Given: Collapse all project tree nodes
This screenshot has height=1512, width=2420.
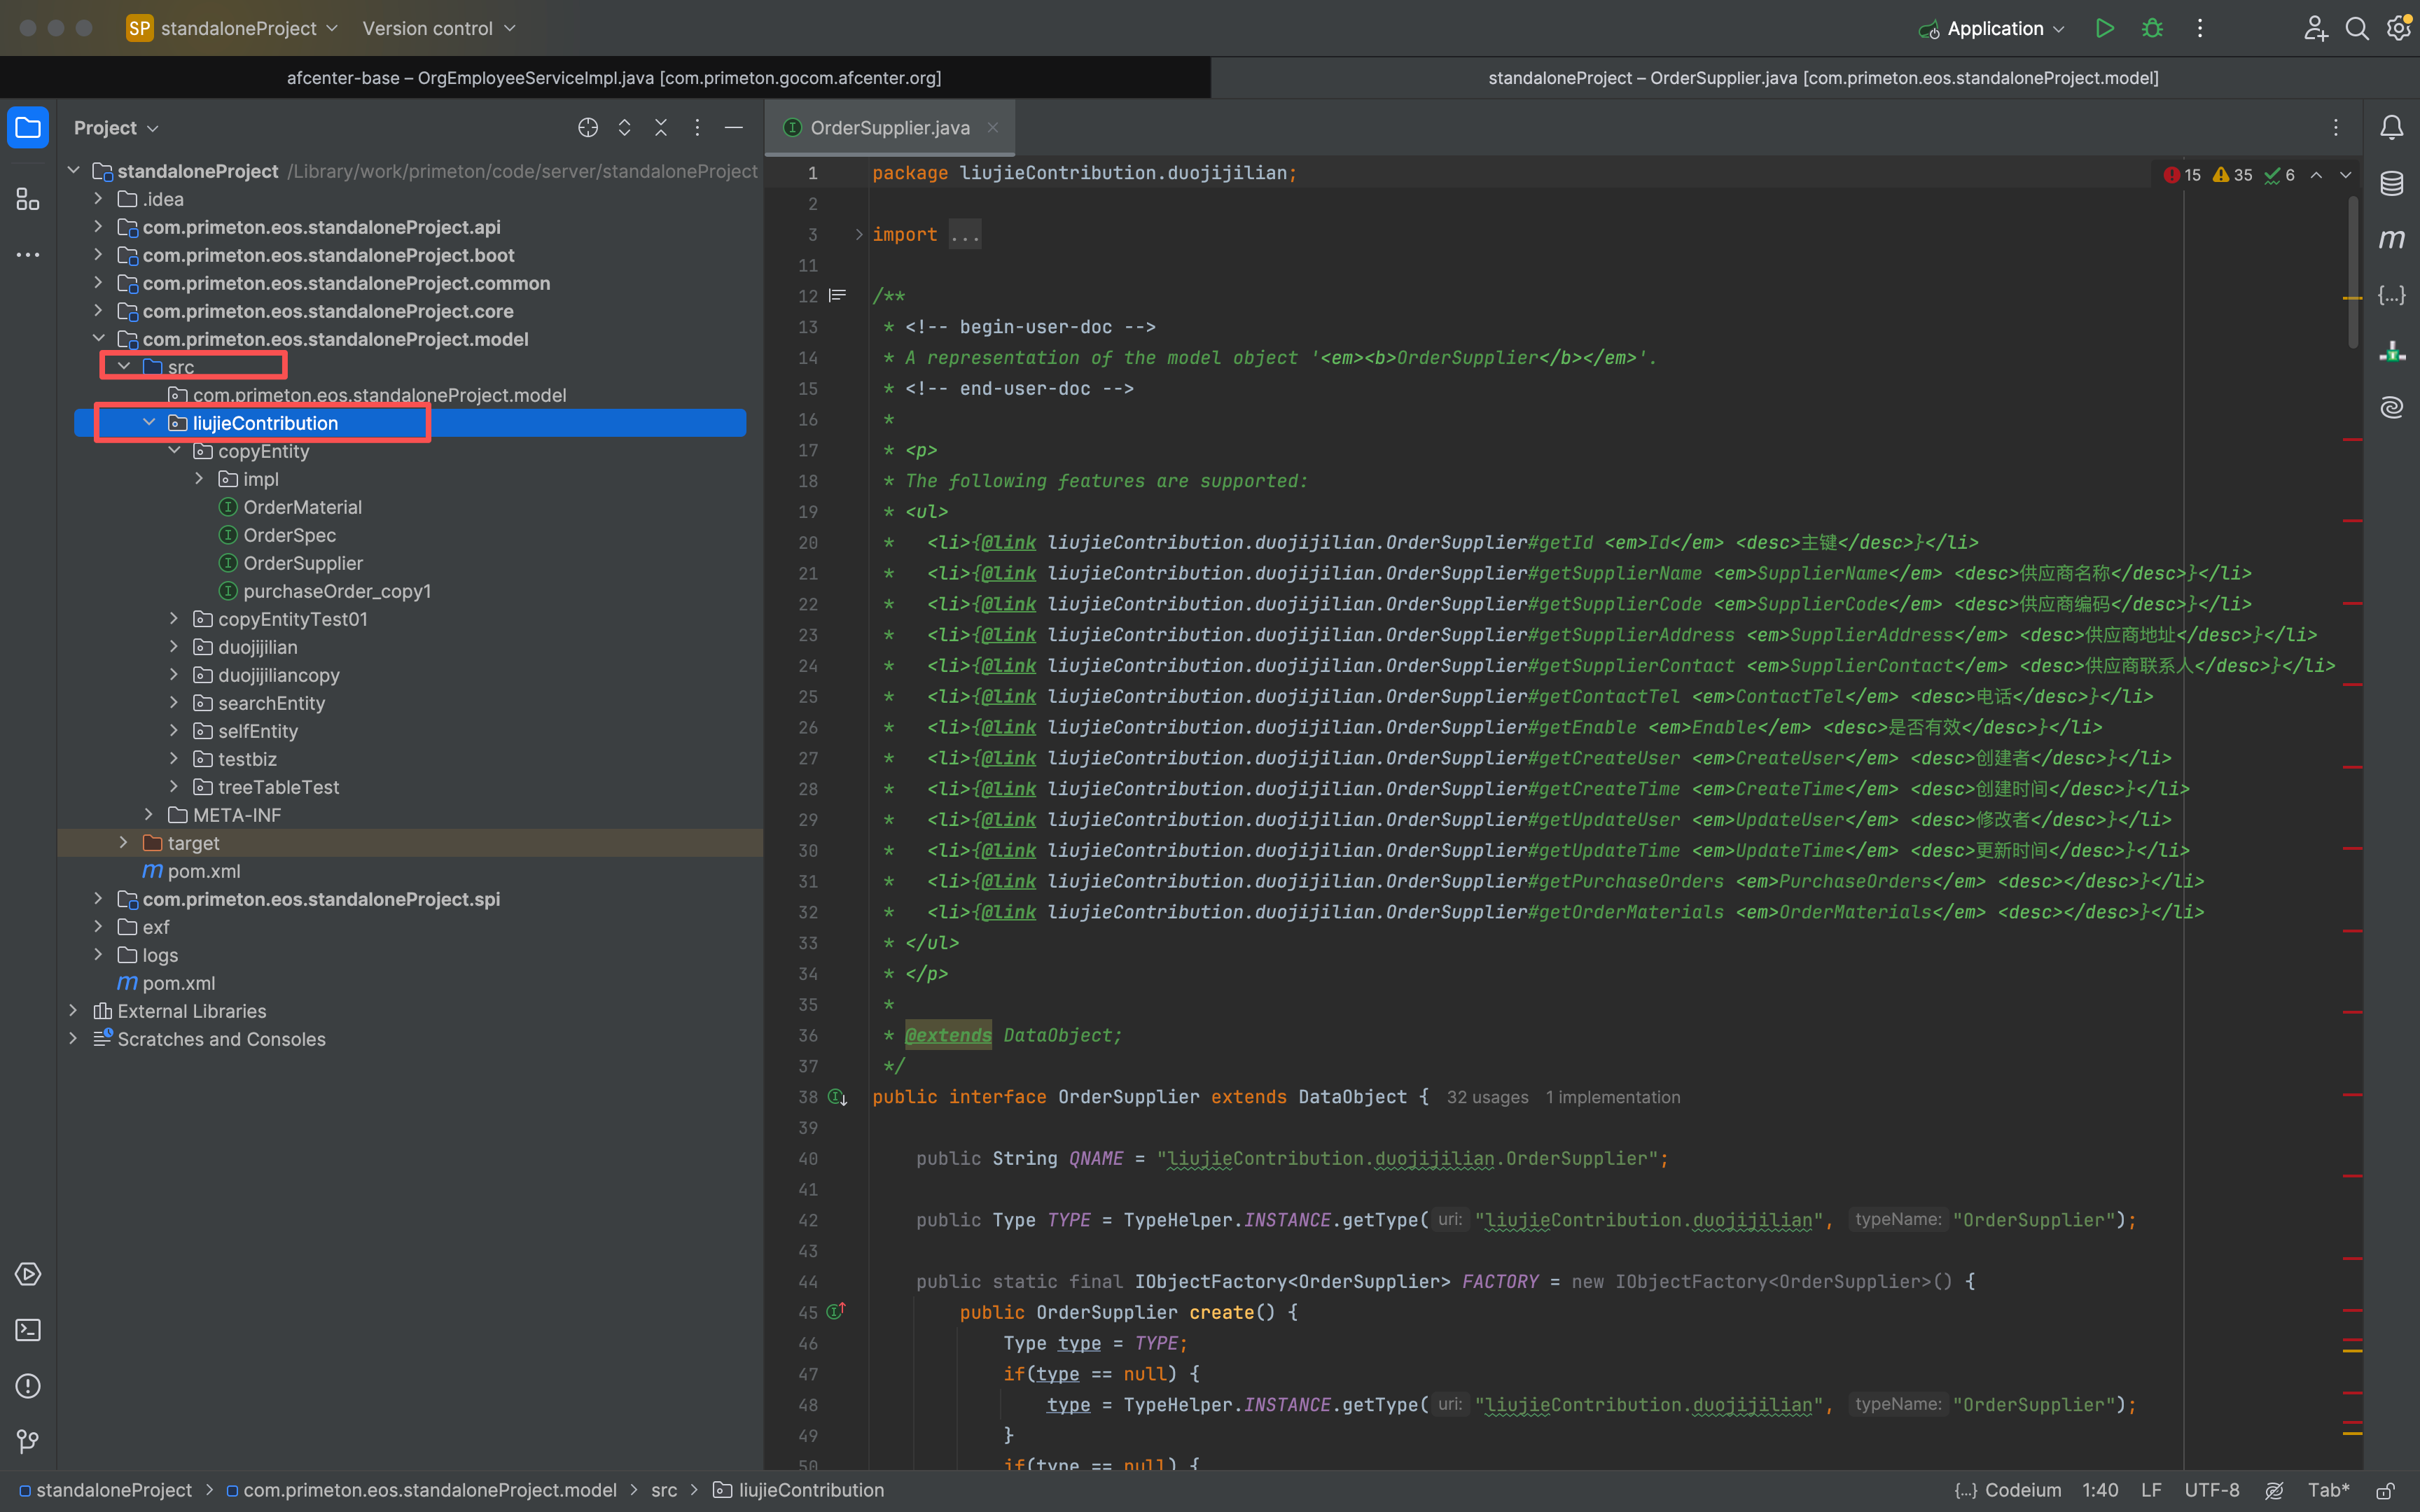Looking at the screenshot, I should pyautogui.click(x=661, y=127).
